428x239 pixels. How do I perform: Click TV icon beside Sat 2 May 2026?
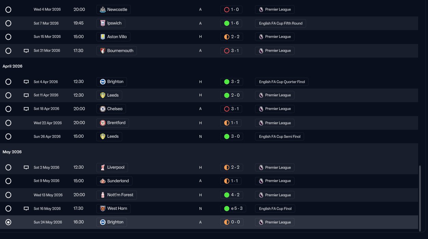pos(26,168)
